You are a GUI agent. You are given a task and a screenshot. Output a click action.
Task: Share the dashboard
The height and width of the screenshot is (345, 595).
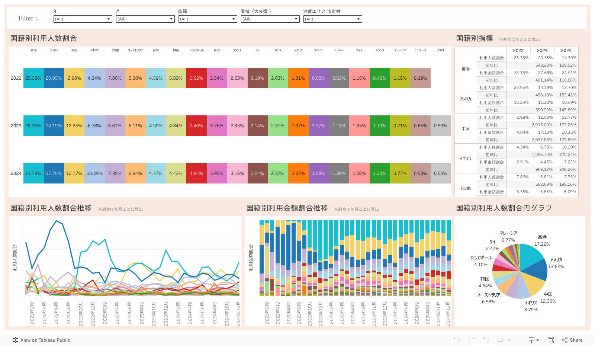click(572, 340)
